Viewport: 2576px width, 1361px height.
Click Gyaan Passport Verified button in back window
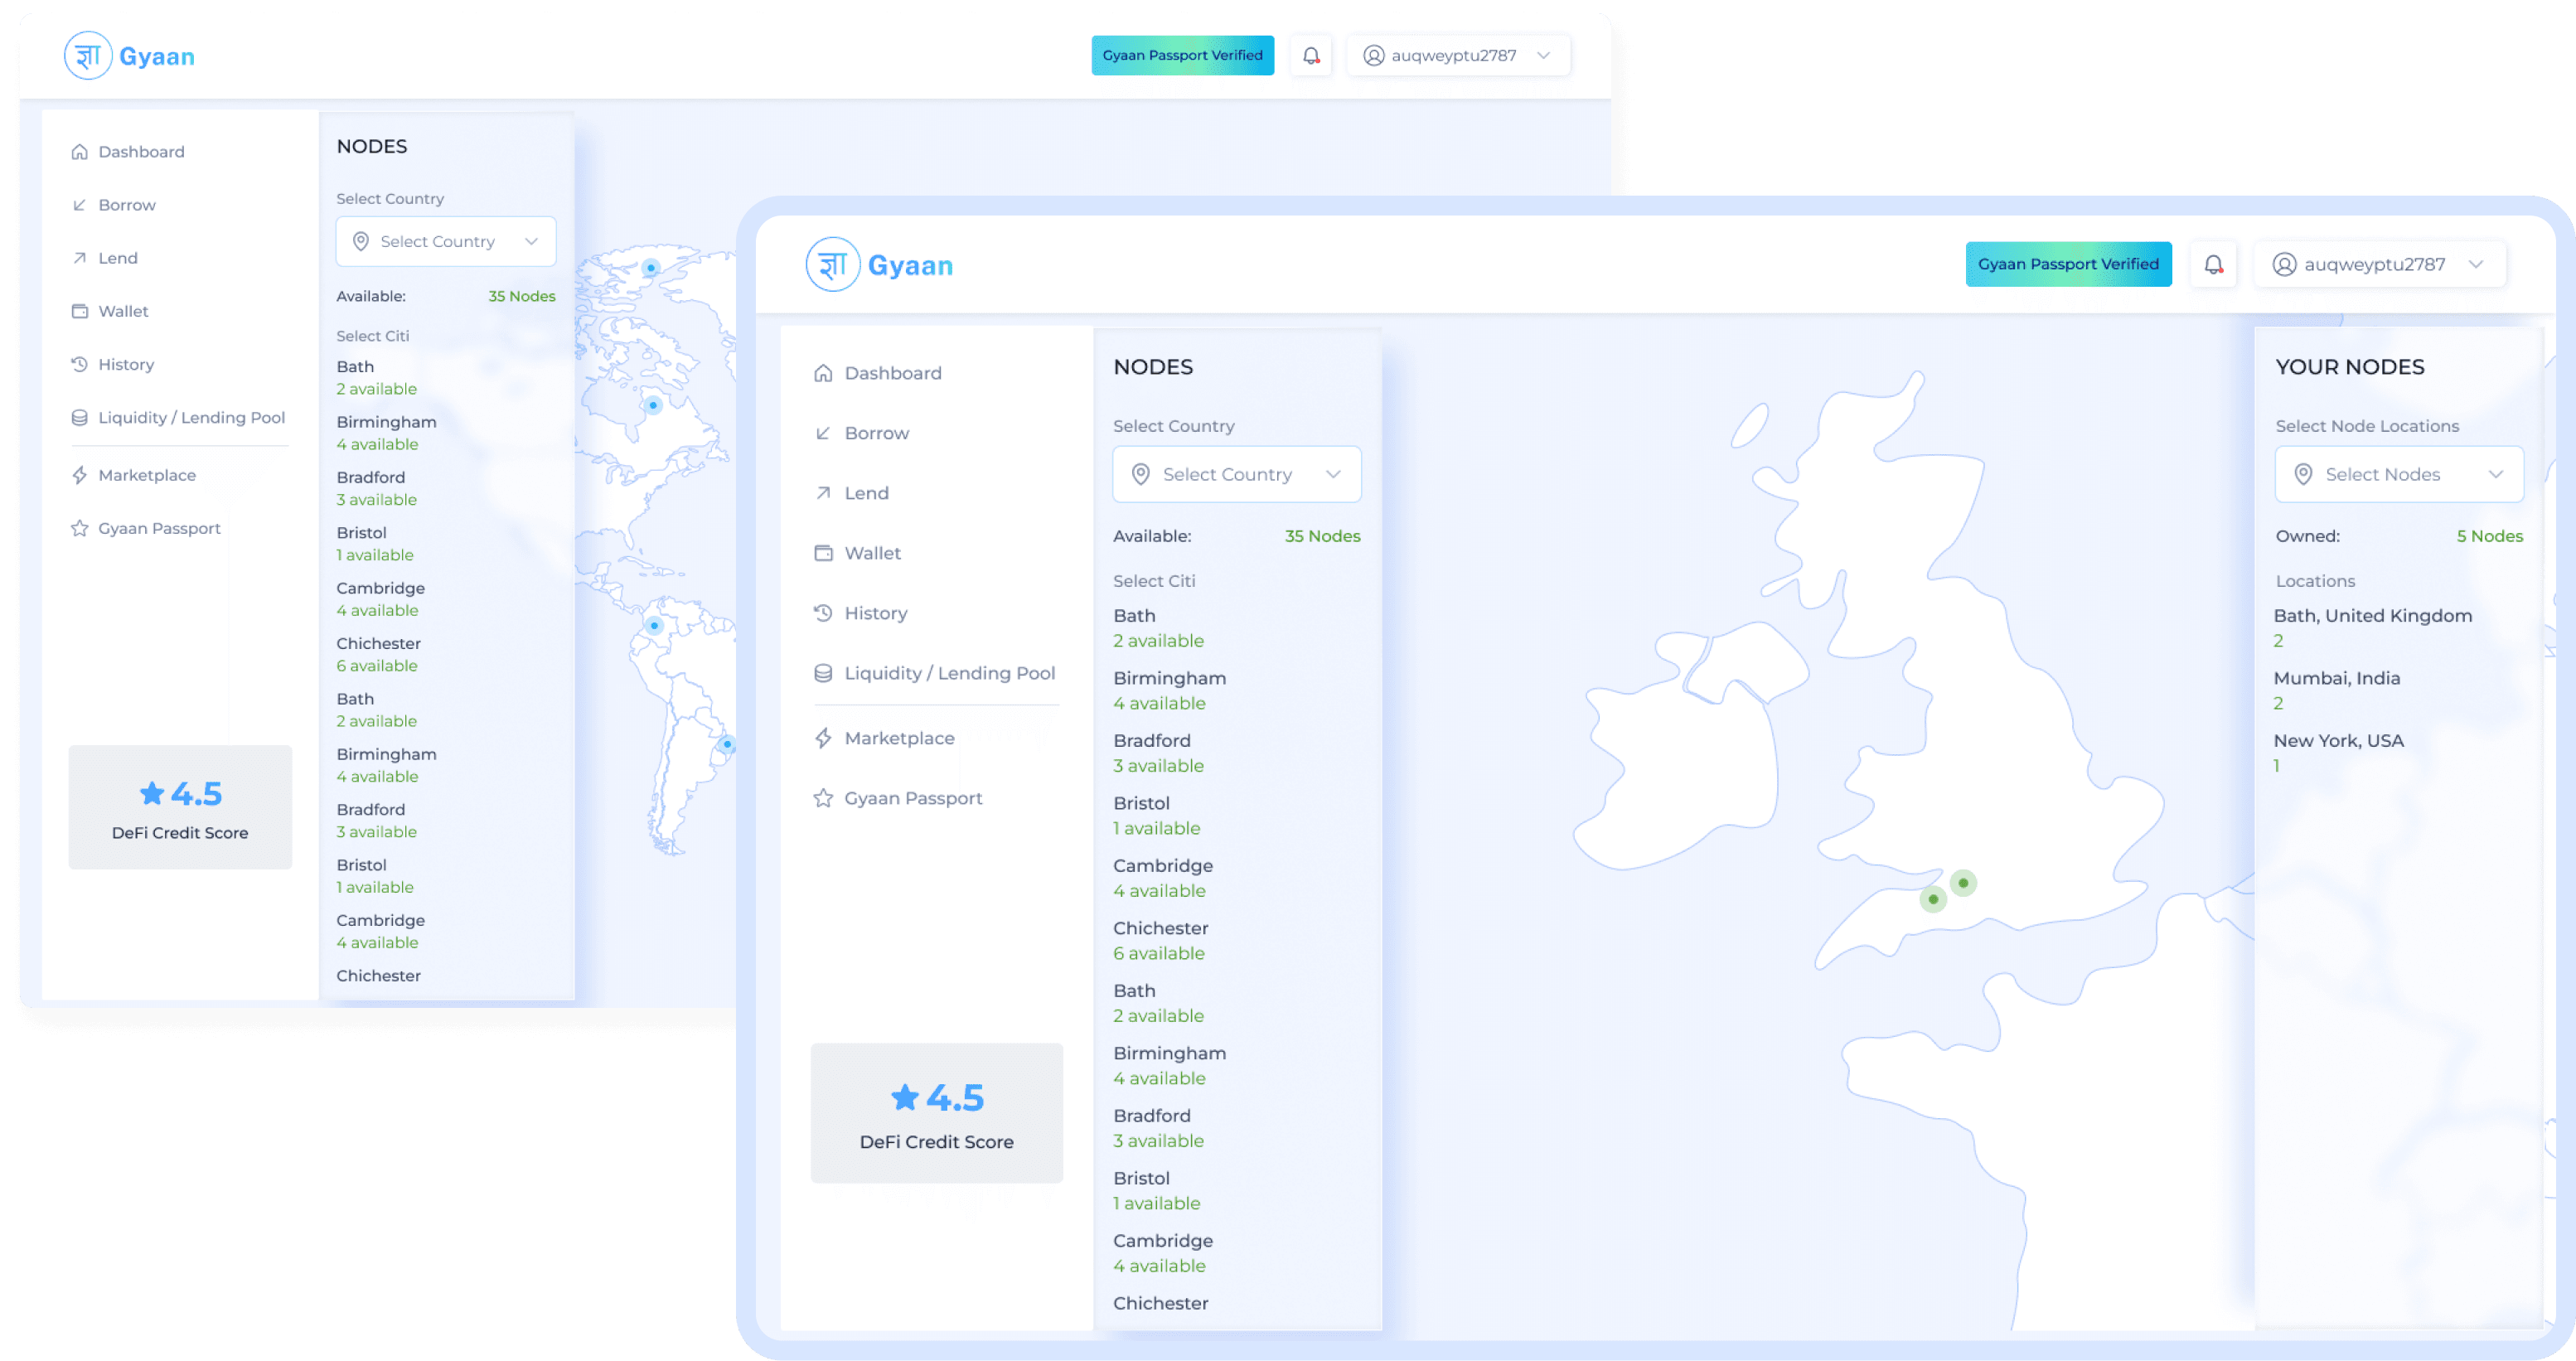click(x=1182, y=55)
